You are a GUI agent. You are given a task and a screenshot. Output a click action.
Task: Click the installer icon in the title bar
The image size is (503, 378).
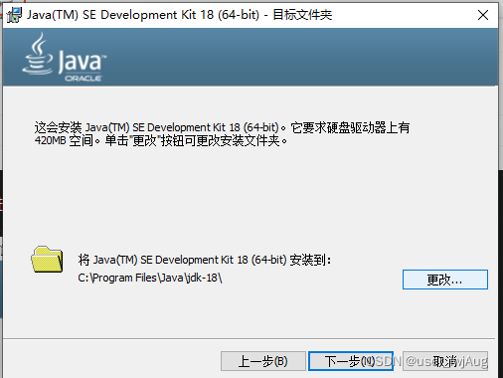[x=14, y=15]
